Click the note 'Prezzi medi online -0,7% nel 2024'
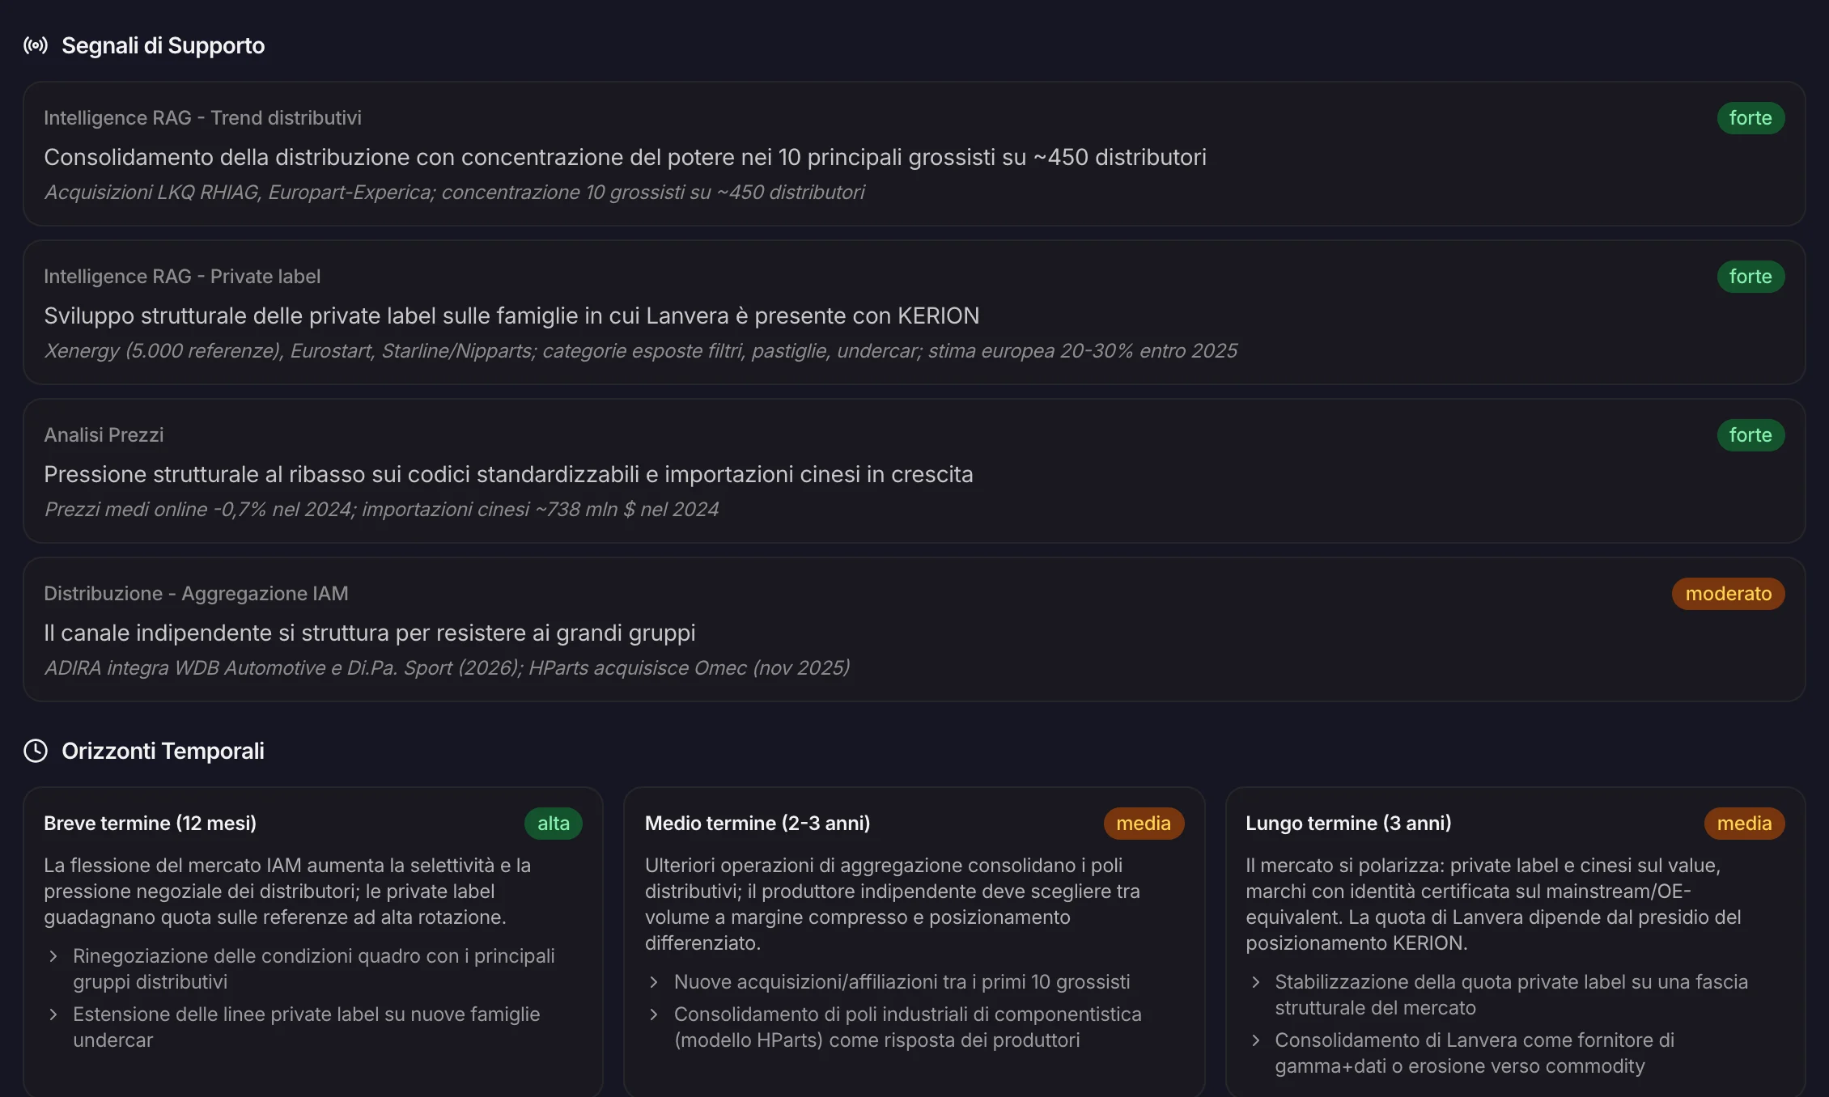 [381, 510]
